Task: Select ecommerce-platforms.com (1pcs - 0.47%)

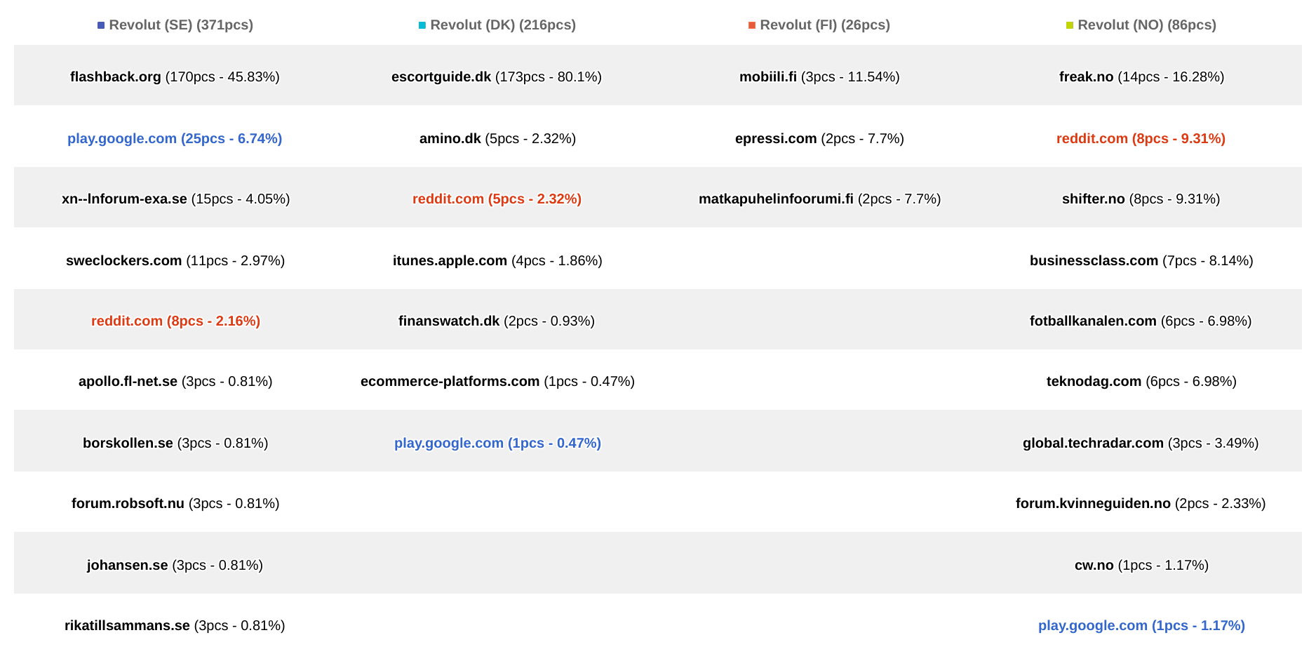Action: tap(497, 382)
